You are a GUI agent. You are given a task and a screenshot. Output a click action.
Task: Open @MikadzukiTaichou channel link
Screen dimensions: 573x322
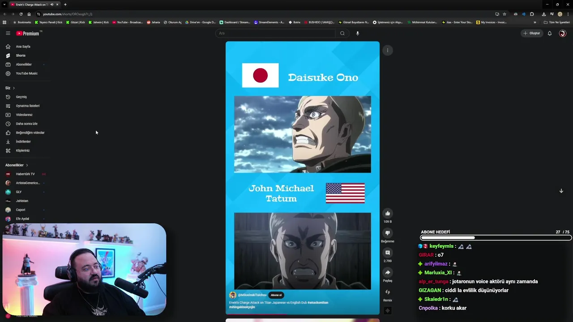pyautogui.click(x=252, y=295)
